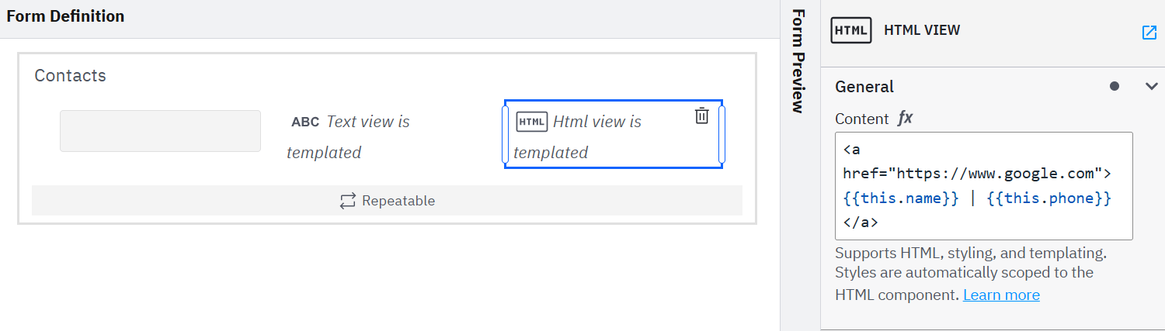Select the Contacts section title

[x=70, y=75]
